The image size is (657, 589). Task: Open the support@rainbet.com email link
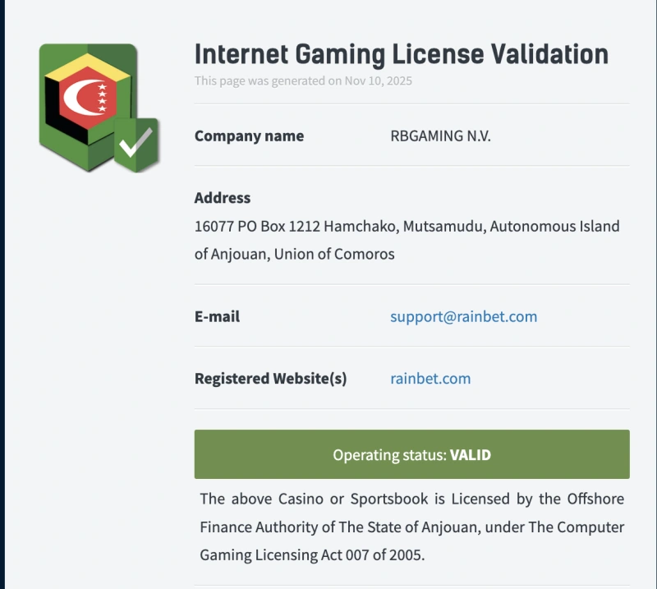[x=463, y=316]
